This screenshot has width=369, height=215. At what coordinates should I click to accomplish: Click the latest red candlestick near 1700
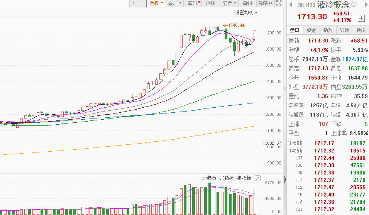click(255, 36)
